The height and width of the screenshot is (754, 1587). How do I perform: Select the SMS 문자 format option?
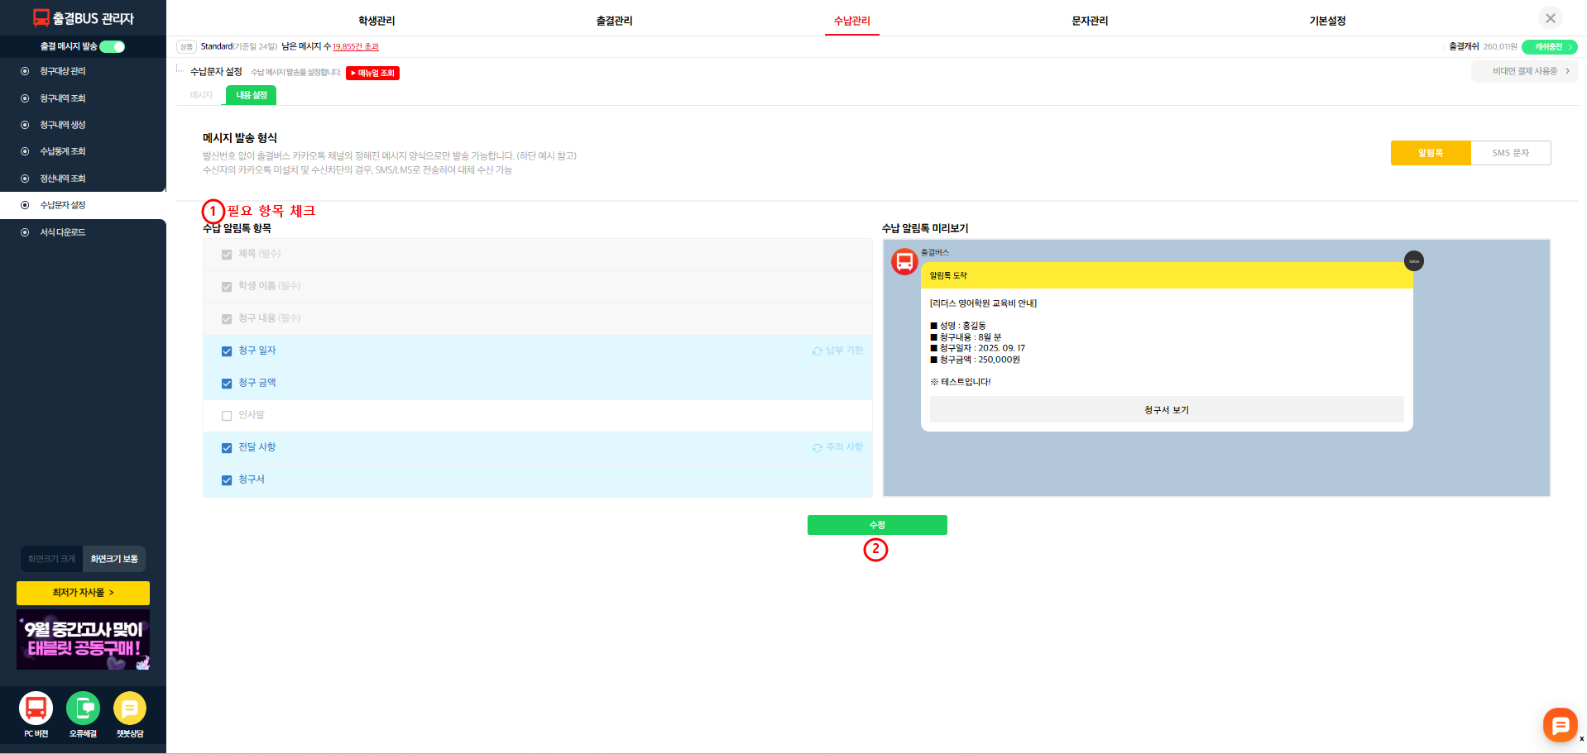click(1510, 153)
